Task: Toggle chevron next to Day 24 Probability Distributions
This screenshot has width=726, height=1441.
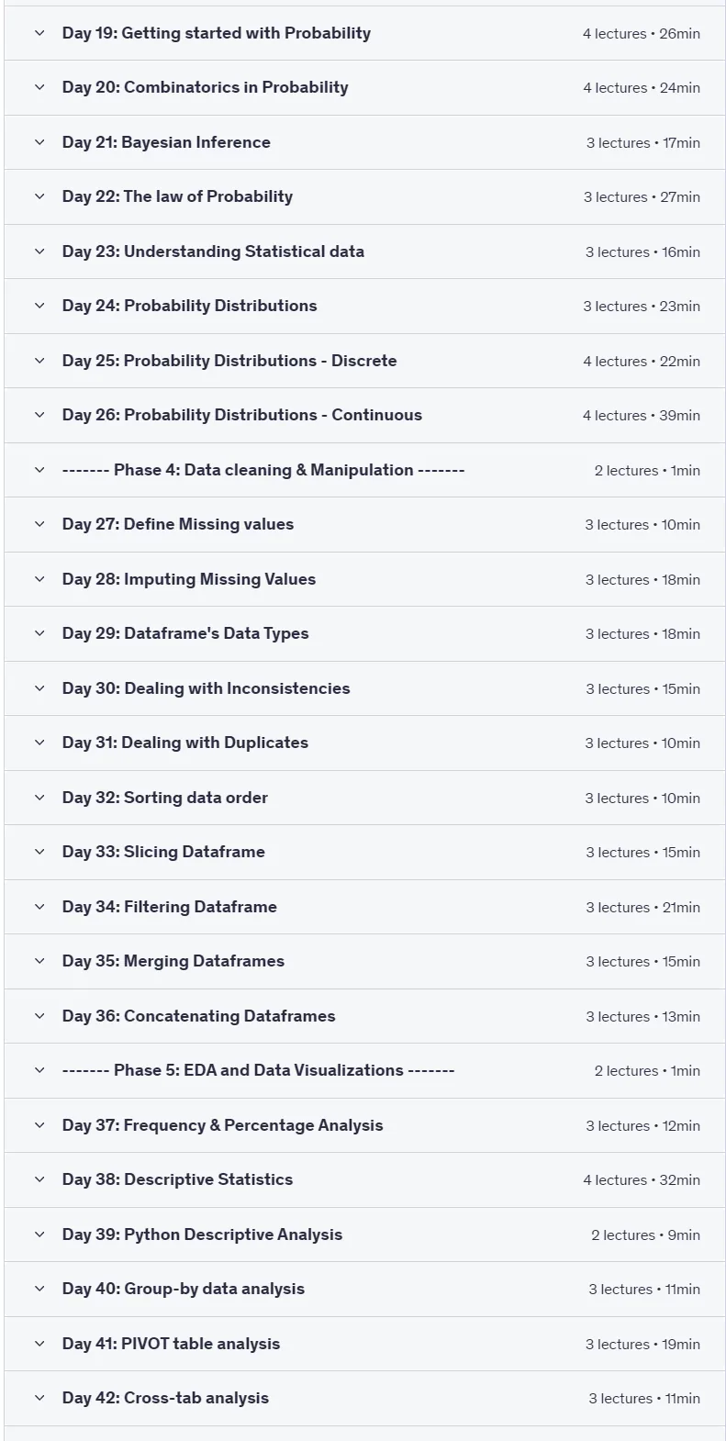Action: pos(39,306)
